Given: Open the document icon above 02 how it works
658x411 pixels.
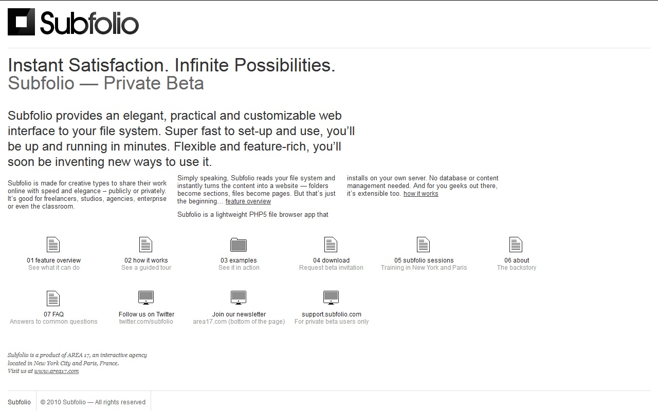Looking at the screenshot, I should click(x=146, y=245).
